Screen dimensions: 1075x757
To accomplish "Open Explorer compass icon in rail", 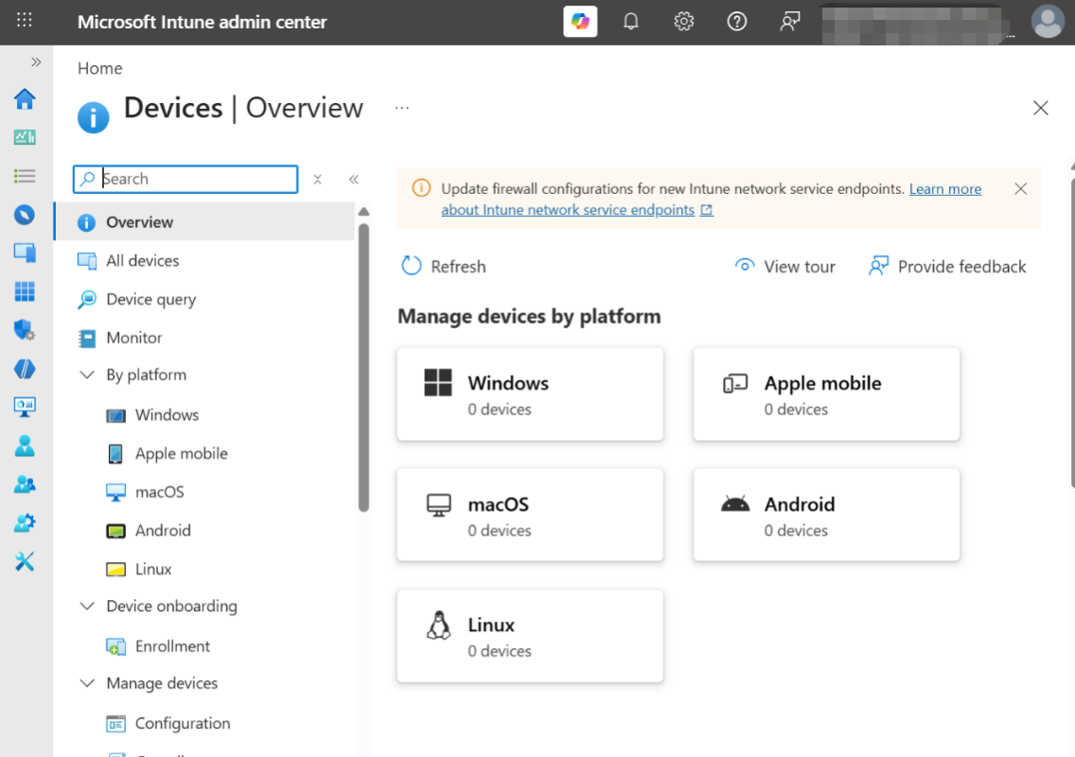I will [25, 215].
